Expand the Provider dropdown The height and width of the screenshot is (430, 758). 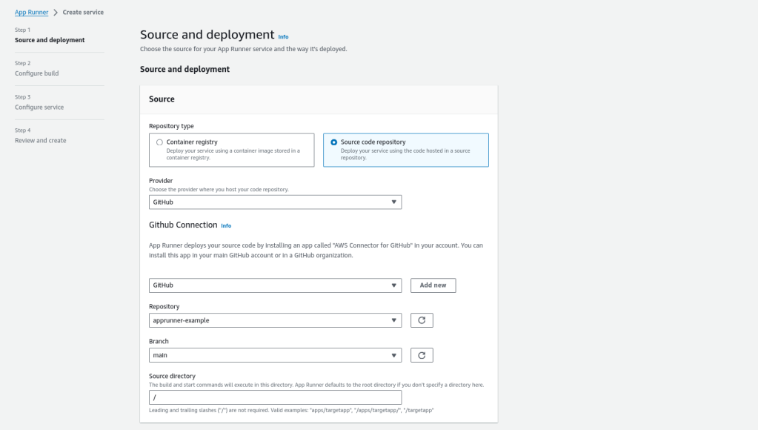(x=275, y=203)
